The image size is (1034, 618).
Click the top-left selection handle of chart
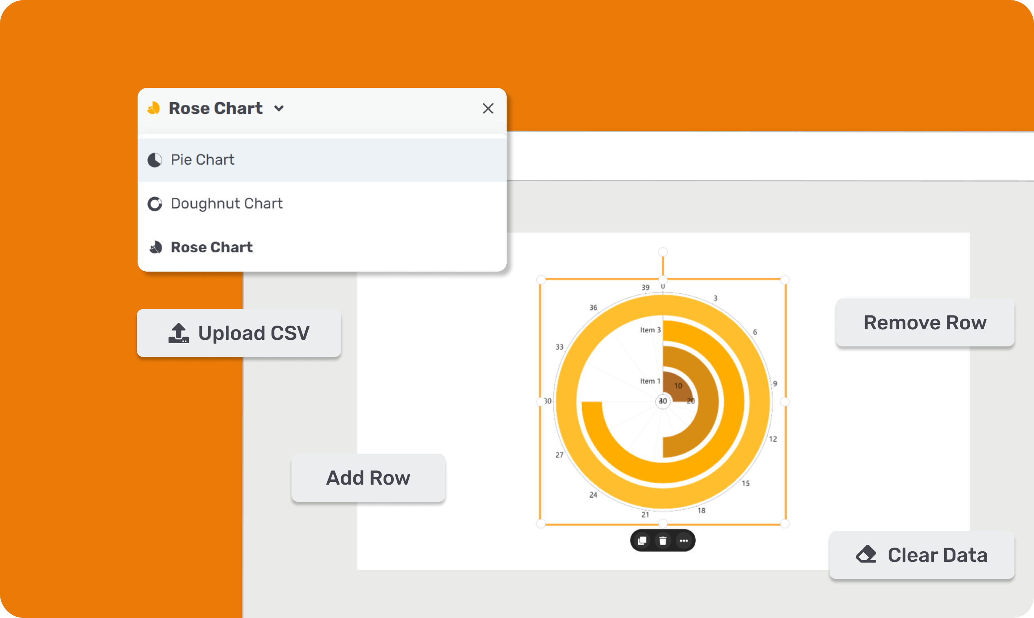(x=541, y=279)
